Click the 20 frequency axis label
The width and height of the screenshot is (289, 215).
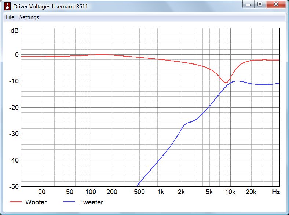point(42,192)
